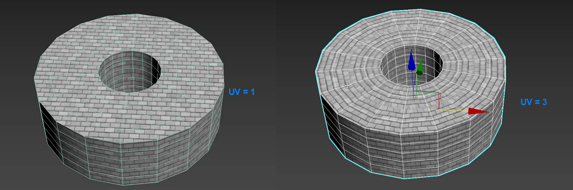Click the green Y-axis gizmo arrow

point(420,68)
